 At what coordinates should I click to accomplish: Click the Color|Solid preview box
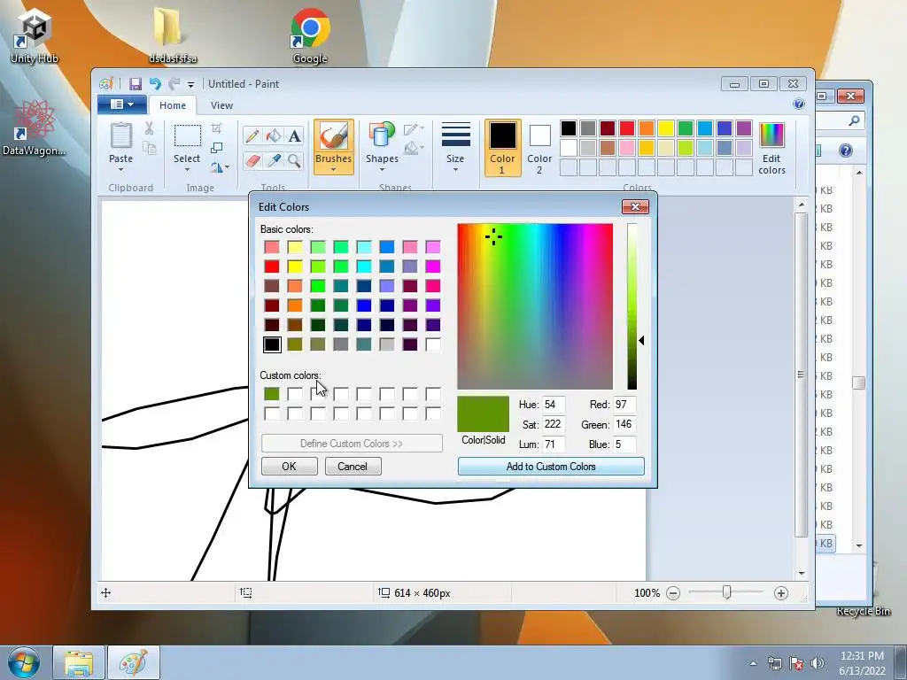point(483,414)
